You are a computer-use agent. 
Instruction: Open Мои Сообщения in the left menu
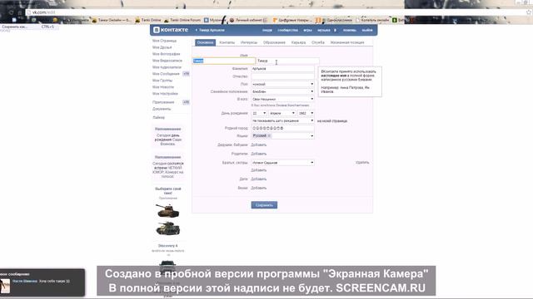(166, 74)
